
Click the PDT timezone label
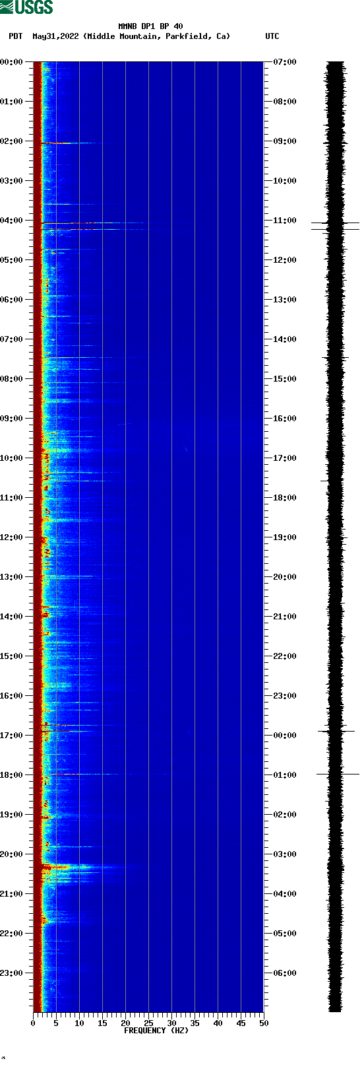pos(16,36)
